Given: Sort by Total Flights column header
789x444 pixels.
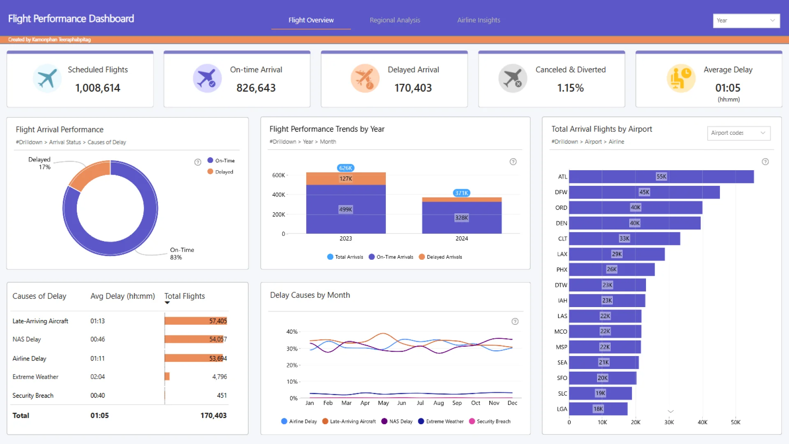Looking at the screenshot, I should (x=185, y=296).
